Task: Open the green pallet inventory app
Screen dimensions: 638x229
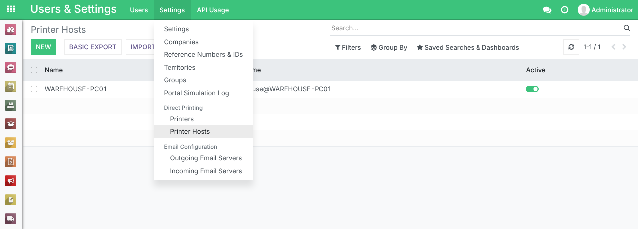Action: coord(11,105)
